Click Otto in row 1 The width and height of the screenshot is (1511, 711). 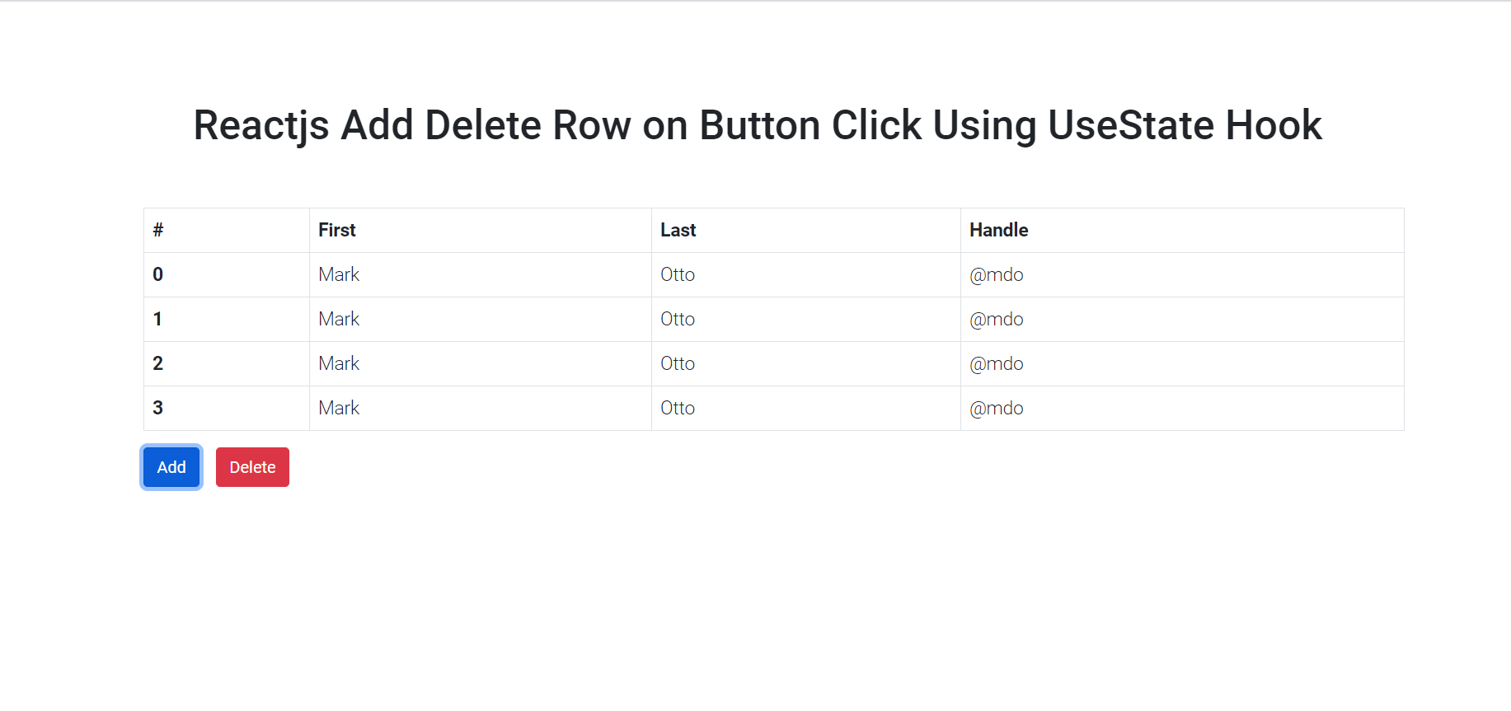click(x=678, y=319)
